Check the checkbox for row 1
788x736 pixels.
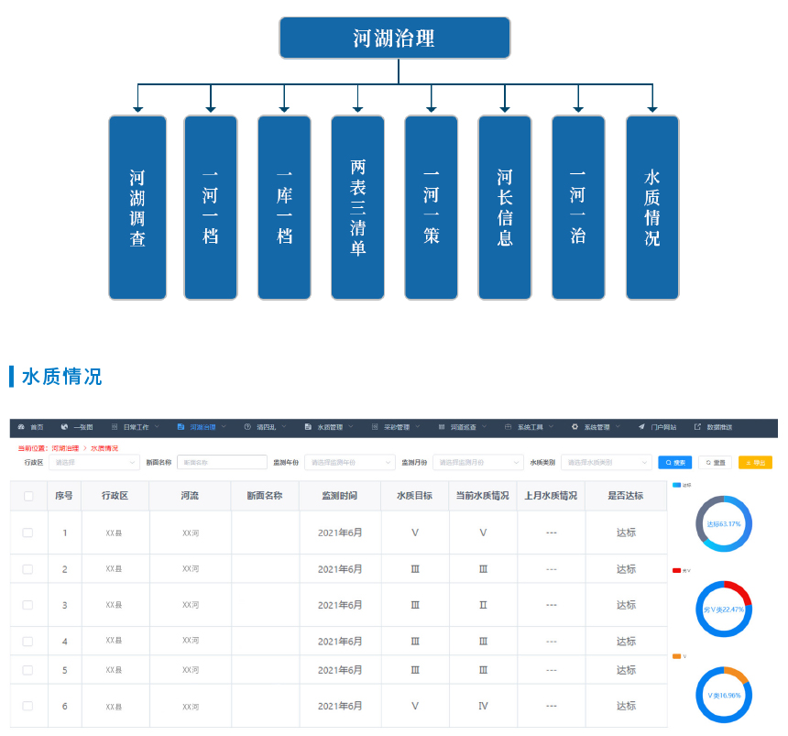click(27, 533)
